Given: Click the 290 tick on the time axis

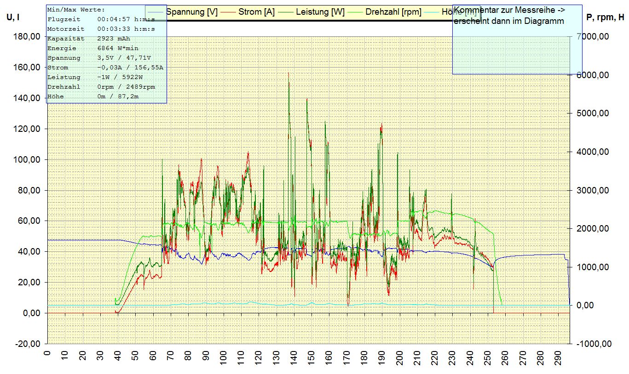Looking at the screenshot, I should point(558,357).
